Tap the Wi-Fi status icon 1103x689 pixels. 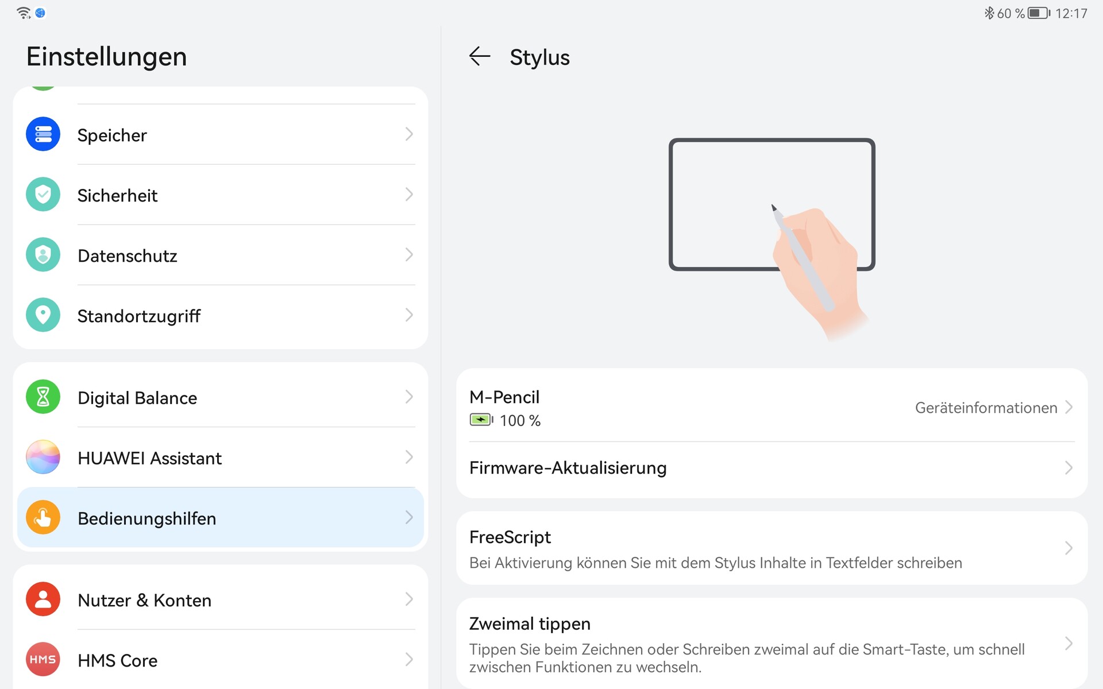pyautogui.click(x=24, y=13)
